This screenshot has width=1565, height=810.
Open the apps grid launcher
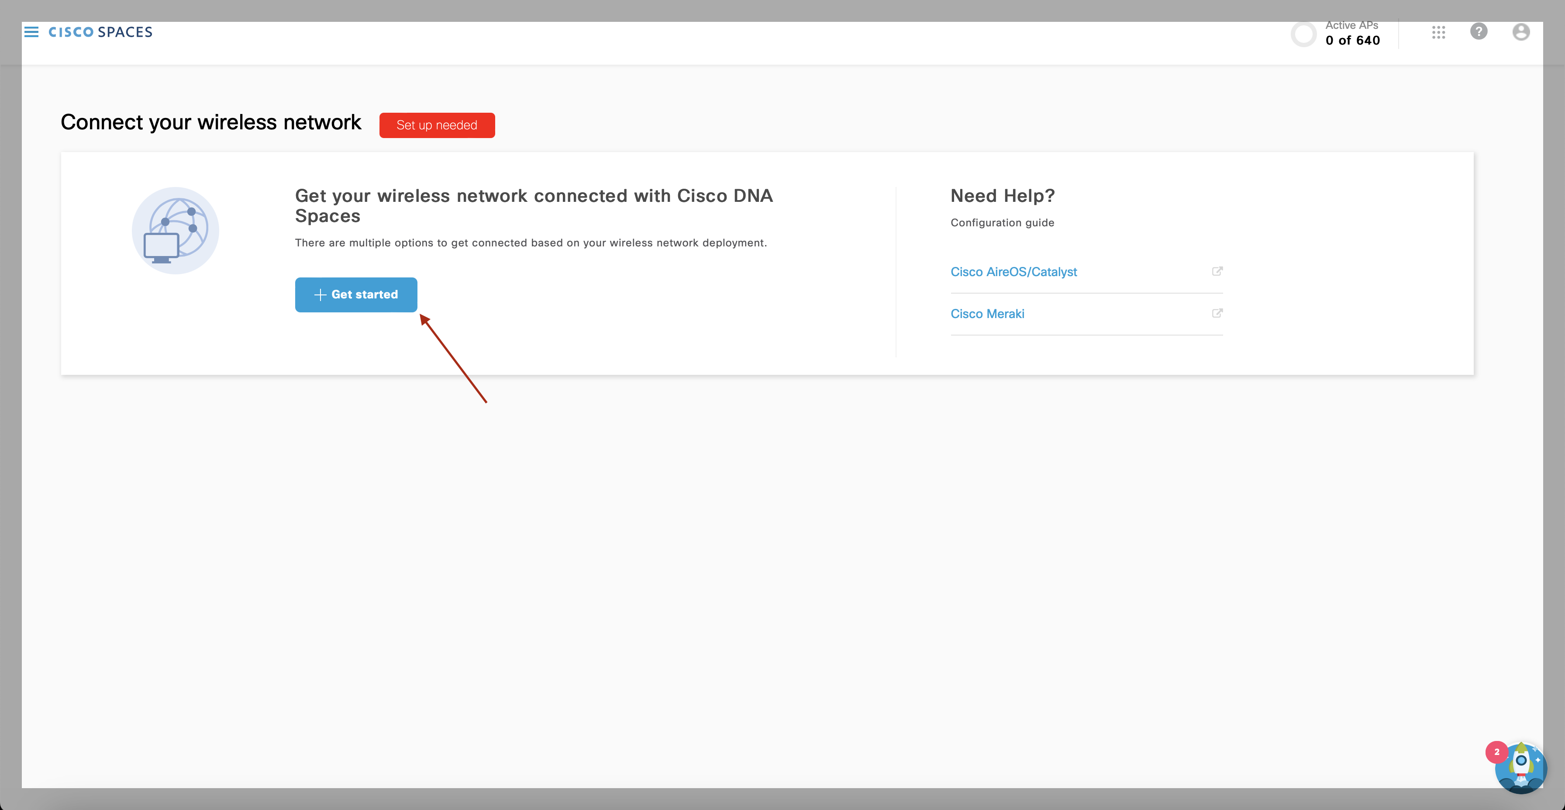1438,32
